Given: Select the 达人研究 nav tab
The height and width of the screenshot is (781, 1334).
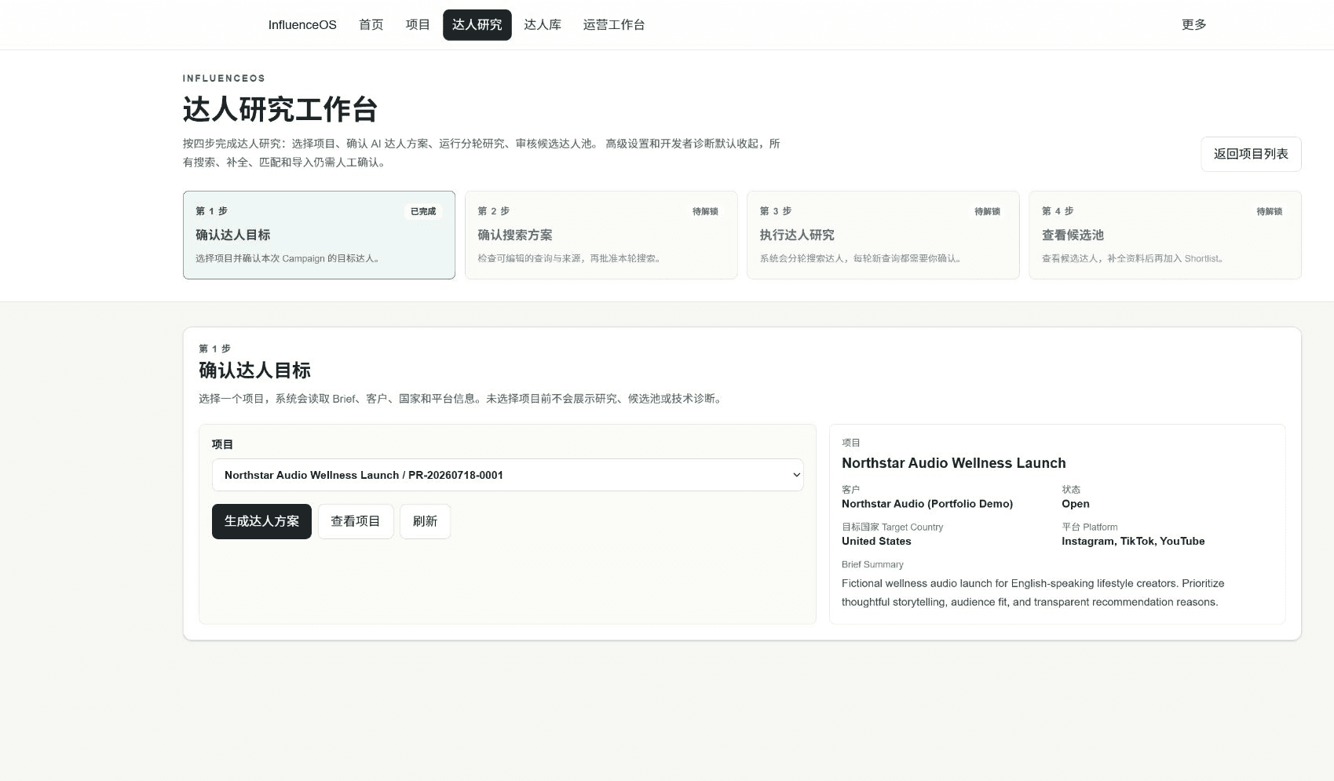Looking at the screenshot, I should (x=477, y=25).
